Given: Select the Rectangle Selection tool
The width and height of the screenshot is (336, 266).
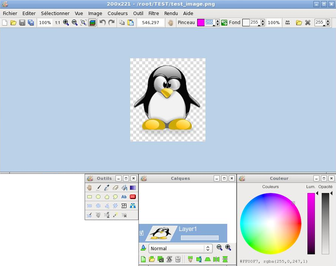Looking at the screenshot, I should point(90,206).
